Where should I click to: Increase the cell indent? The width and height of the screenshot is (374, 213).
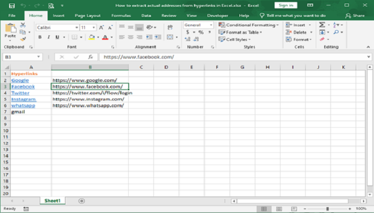point(158,37)
